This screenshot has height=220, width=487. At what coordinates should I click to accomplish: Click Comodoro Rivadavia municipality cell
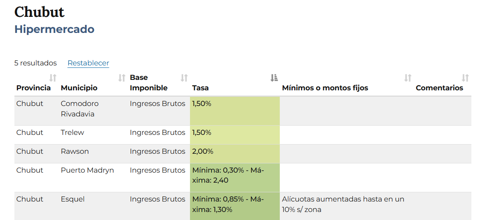pos(80,109)
